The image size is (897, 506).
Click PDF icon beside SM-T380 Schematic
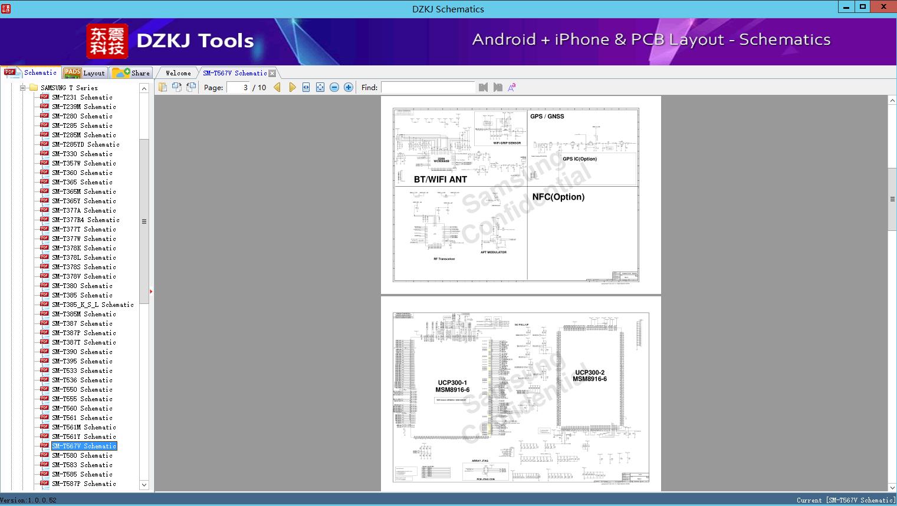[44, 285]
